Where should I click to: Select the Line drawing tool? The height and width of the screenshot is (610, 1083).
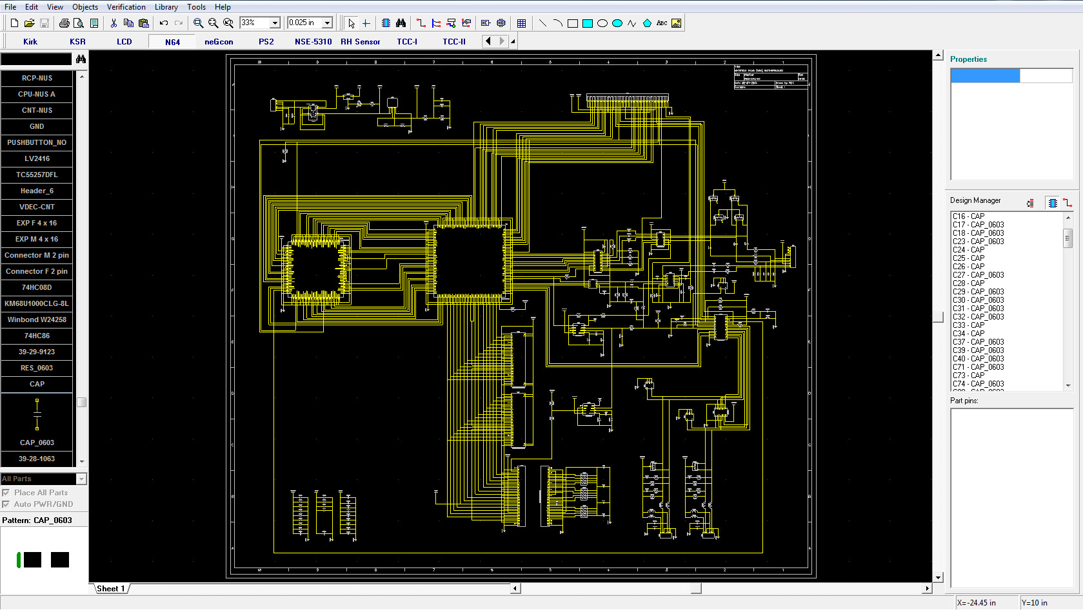pos(542,23)
